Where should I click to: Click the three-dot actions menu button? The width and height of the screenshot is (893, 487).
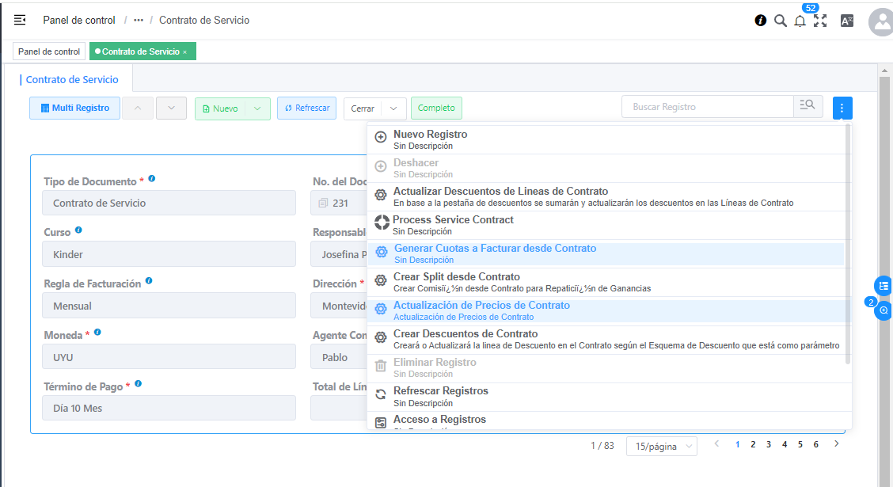[842, 108]
